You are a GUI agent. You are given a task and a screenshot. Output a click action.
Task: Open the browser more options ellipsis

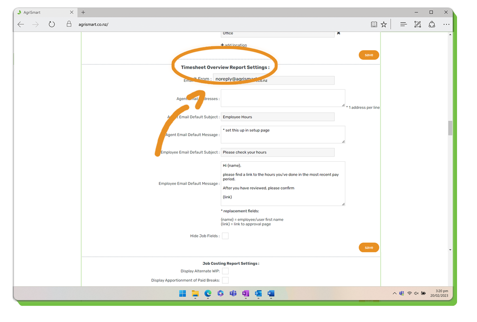pyautogui.click(x=446, y=25)
